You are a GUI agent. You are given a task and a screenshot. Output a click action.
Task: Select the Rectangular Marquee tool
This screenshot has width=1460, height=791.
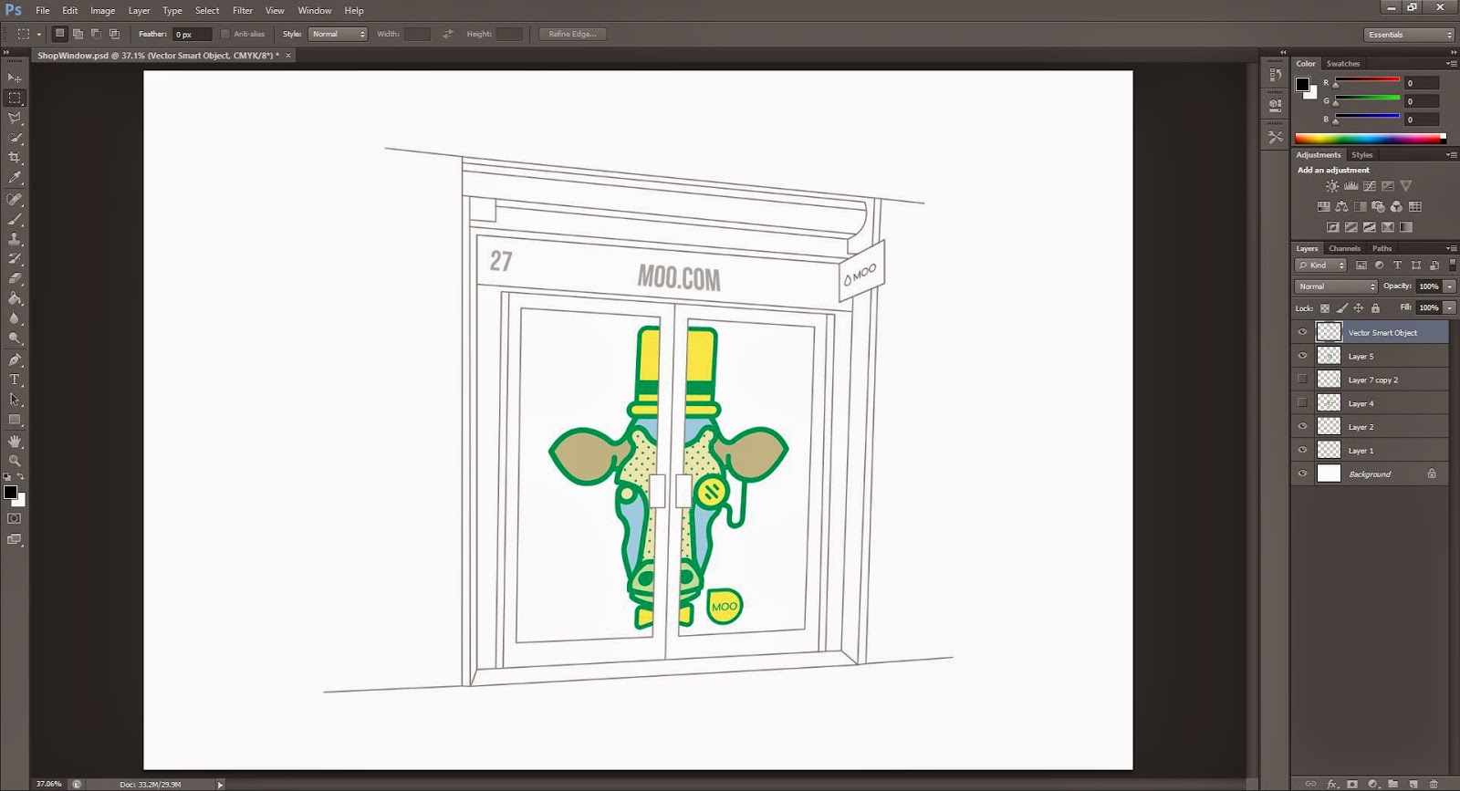15,98
